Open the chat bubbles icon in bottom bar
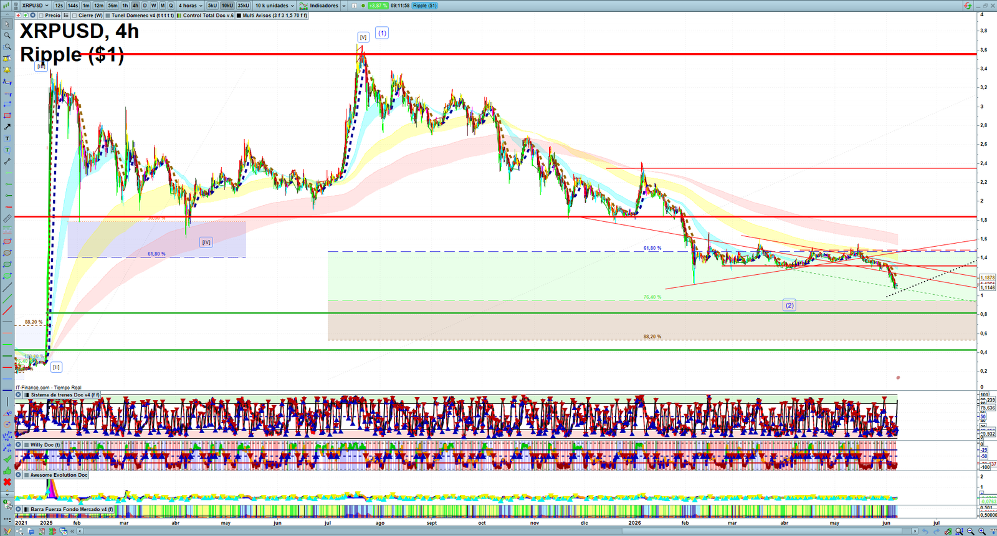Image resolution: width=997 pixels, height=536 pixels. (31, 531)
